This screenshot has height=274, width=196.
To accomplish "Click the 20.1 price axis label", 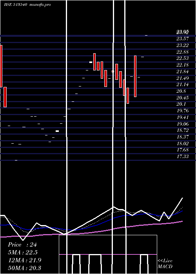I will pos(181,104).
